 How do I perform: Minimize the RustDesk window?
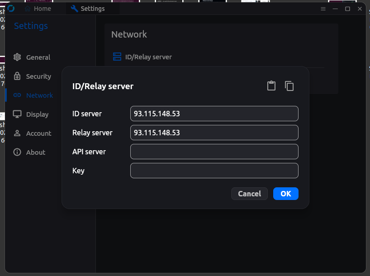point(336,9)
